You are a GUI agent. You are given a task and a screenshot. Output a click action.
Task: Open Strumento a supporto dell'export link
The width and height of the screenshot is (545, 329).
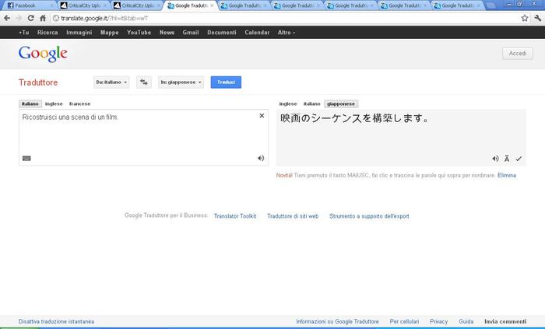[x=369, y=216]
